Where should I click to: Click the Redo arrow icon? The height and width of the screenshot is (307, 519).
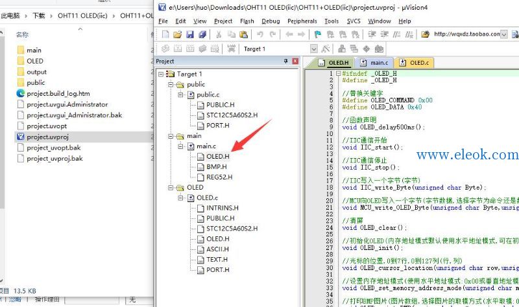(x=272, y=34)
